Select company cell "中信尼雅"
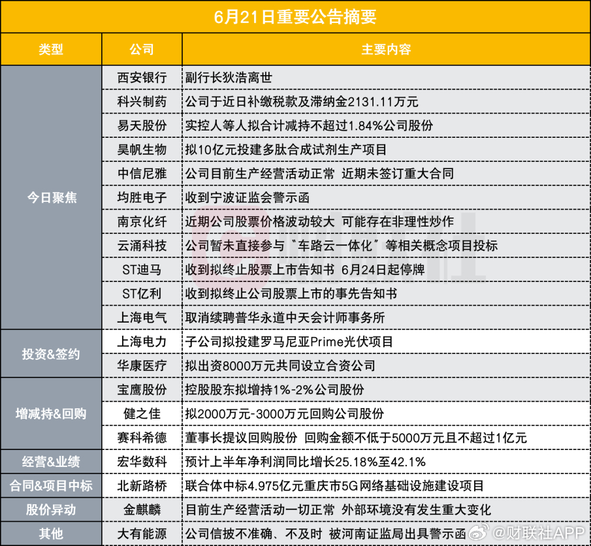 142,174
